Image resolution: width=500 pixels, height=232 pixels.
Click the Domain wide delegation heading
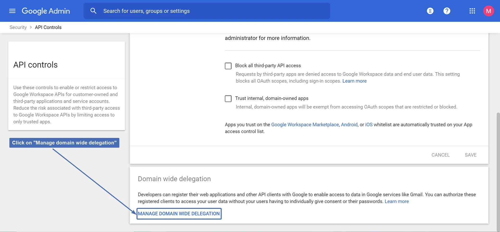tap(174, 179)
